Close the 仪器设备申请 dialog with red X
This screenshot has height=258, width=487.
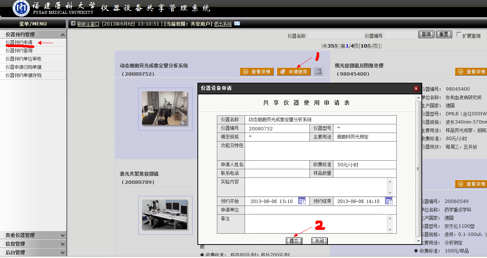[416, 88]
